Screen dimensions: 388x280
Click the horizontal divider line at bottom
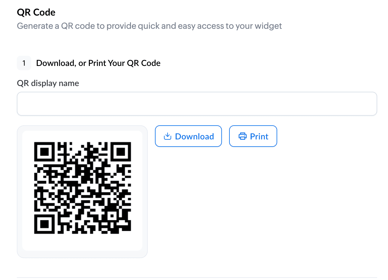coord(197,278)
